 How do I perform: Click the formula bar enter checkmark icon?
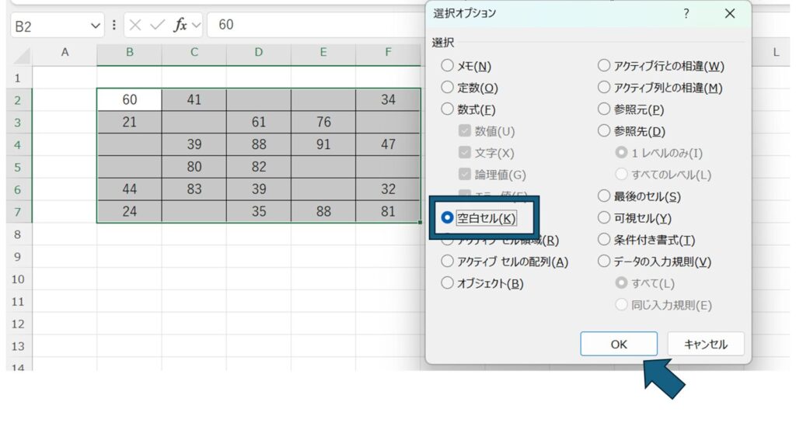(x=158, y=25)
